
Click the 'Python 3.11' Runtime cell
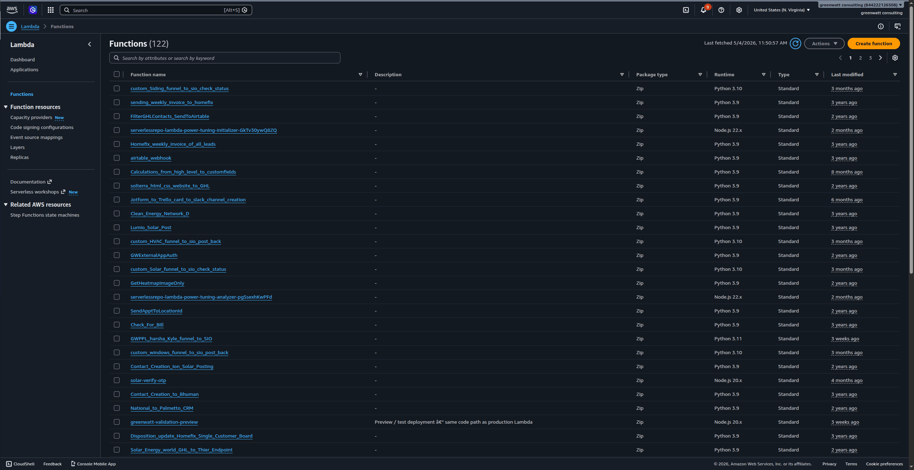pyautogui.click(x=728, y=339)
